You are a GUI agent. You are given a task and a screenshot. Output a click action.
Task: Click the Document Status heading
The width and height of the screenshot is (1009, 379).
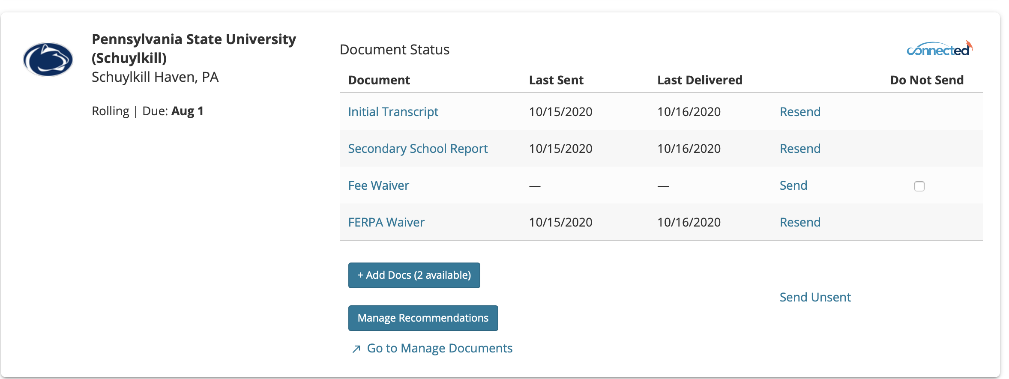tap(394, 50)
